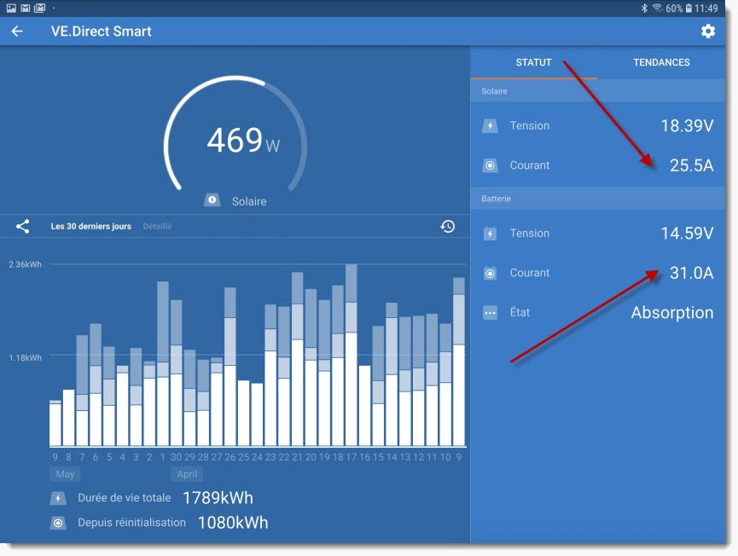Viewport: 738px width, 556px height.
Task: Click the Batterie section header
Action: [x=598, y=199]
